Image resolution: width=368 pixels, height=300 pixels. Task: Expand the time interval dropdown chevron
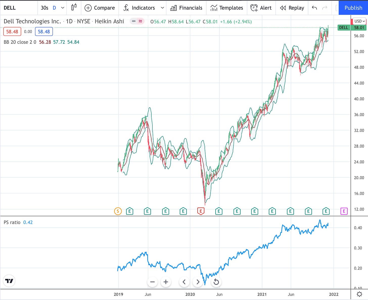pyautogui.click(x=63, y=8)
